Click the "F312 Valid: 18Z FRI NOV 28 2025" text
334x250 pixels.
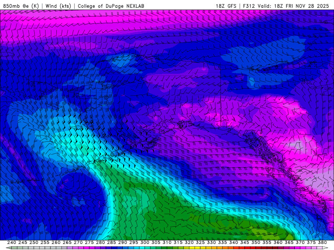tap(286, 6)
